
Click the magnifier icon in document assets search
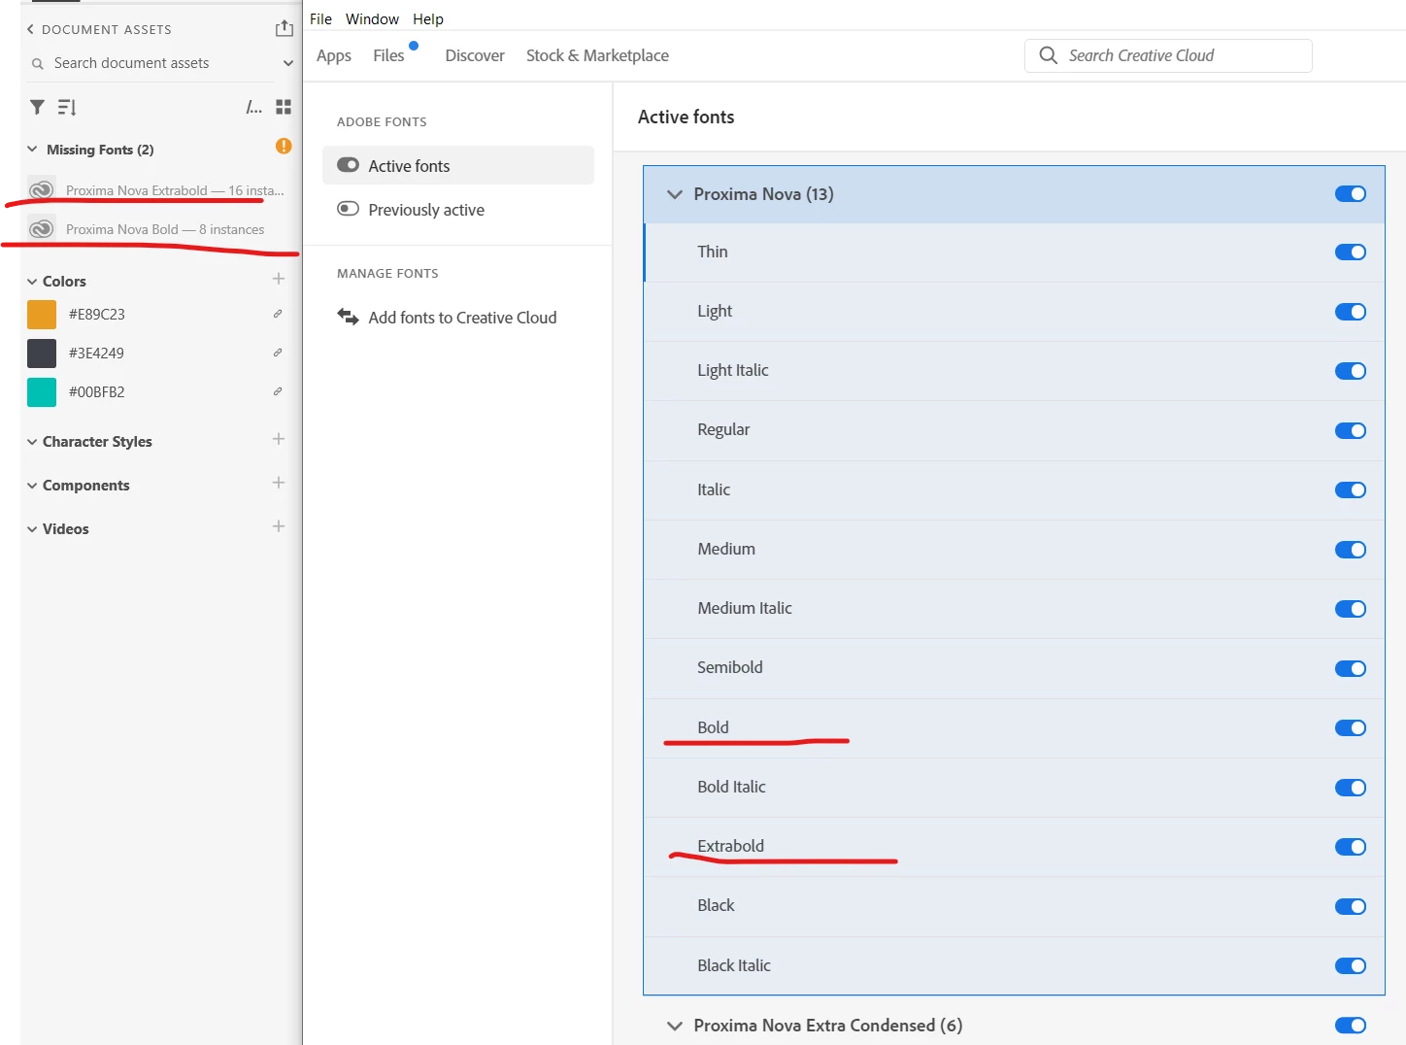pos(38,63)
